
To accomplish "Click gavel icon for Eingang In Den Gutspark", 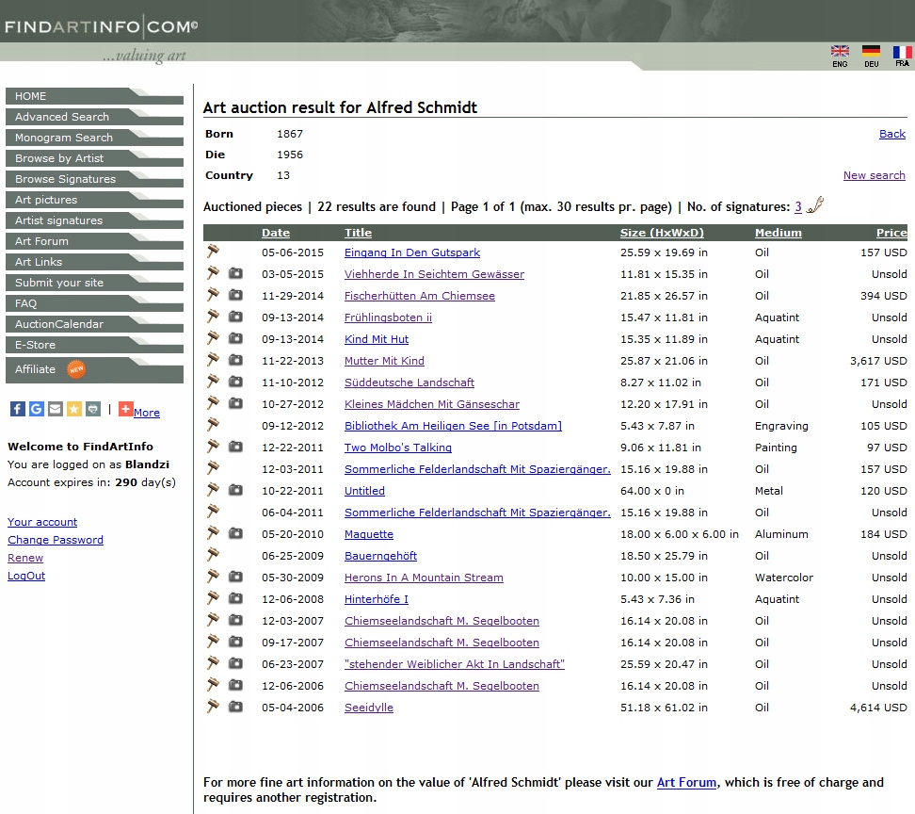I will pos(213,252).
